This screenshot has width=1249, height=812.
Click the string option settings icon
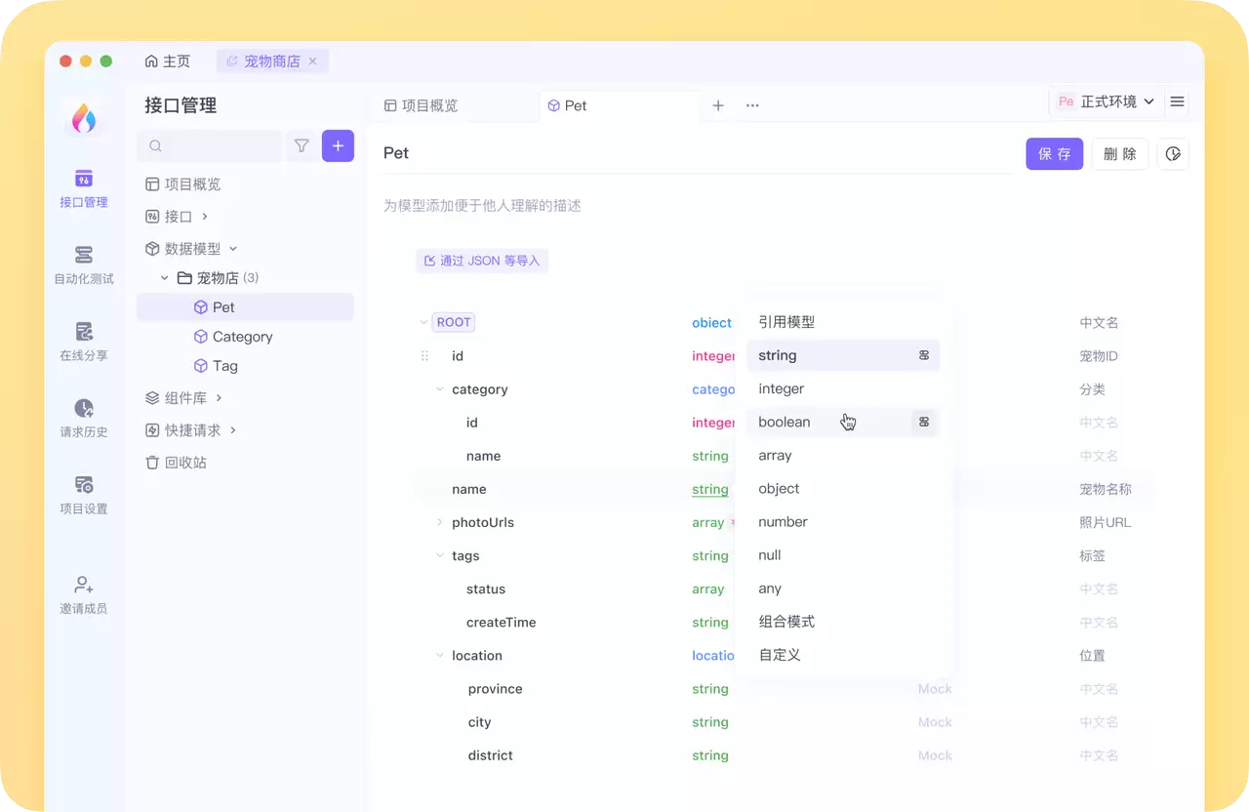click(x=924, y=355)
